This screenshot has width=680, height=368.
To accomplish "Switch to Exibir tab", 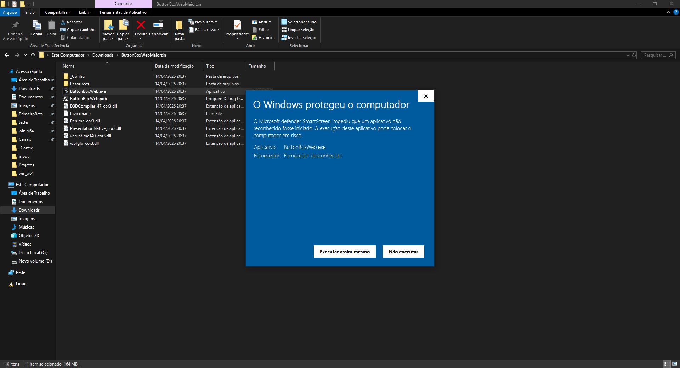I will (84, 12).
